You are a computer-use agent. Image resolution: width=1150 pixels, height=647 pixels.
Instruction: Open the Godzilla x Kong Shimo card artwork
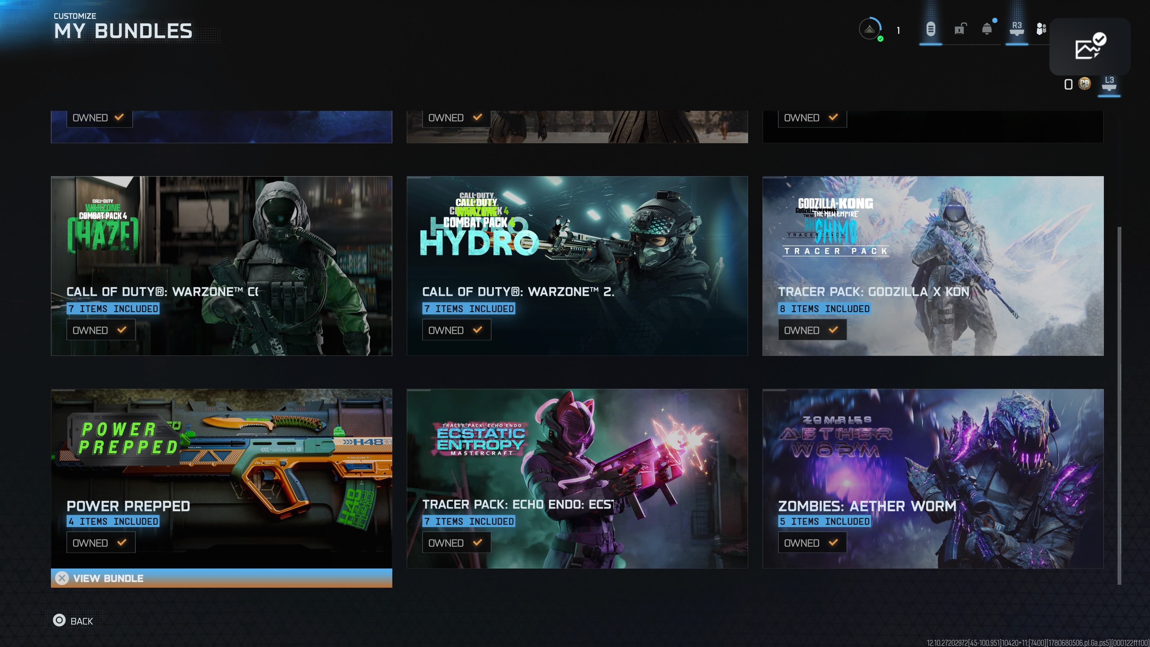[933, 266]
